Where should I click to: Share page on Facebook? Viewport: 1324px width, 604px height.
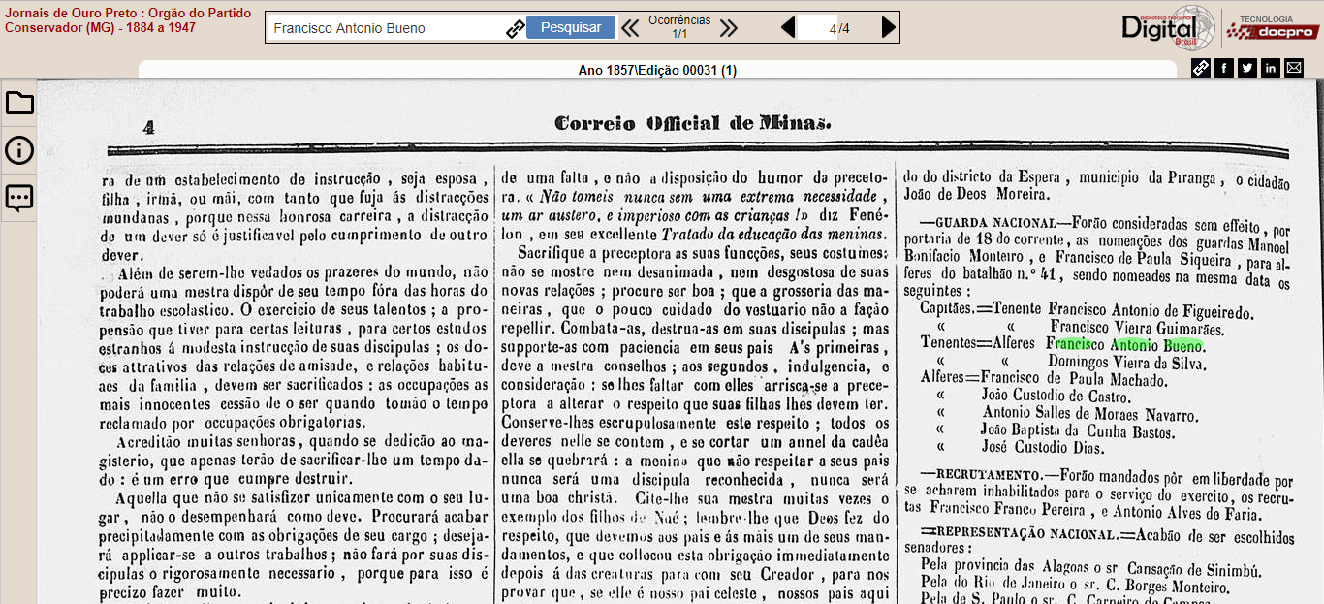pos(1224,68)
